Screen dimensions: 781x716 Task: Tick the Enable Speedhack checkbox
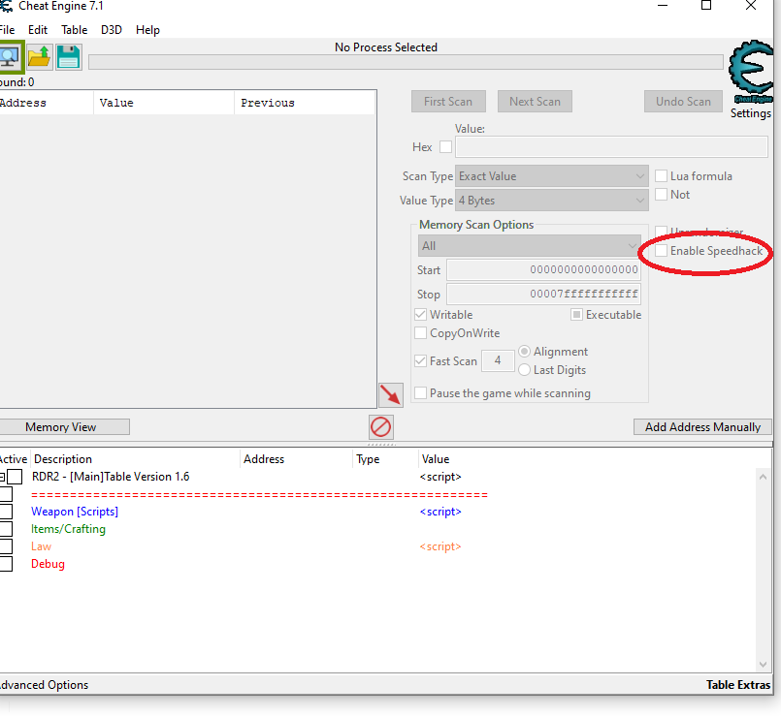tap(661, 250)
